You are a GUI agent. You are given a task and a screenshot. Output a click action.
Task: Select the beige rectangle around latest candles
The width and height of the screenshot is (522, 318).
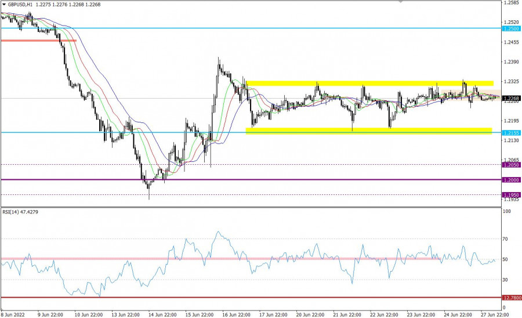pyautogui.click(x=471, y=95)
